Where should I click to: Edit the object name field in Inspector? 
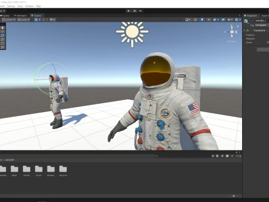coord(262,21)
